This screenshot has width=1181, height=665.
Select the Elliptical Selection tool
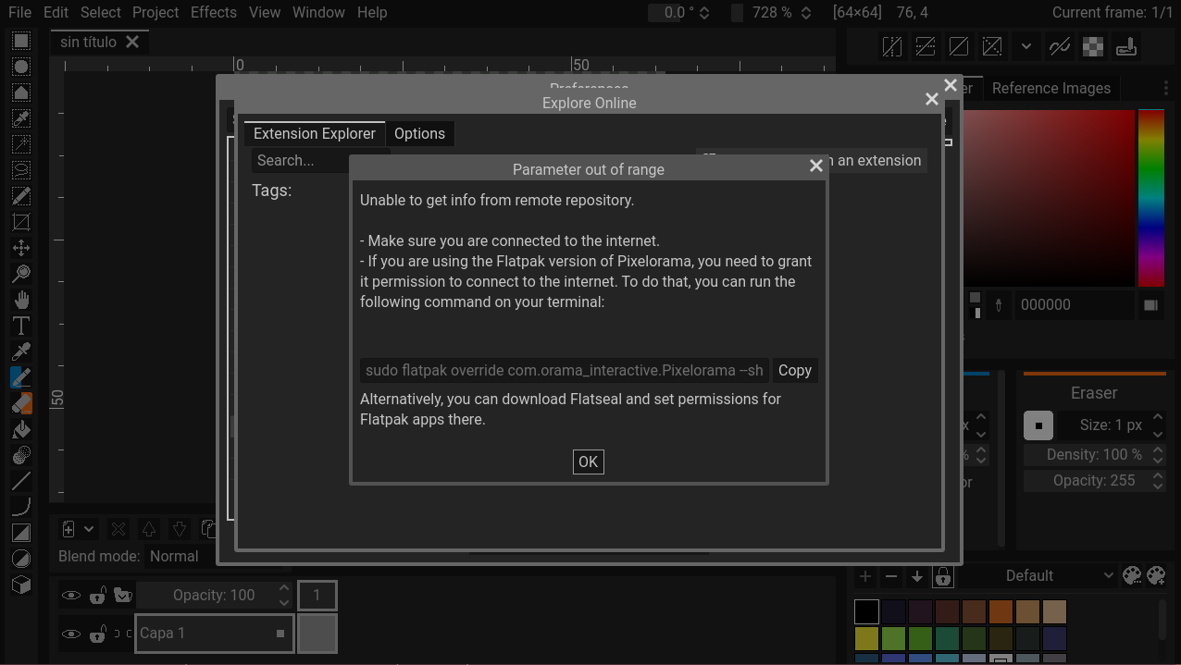point(20,67)
